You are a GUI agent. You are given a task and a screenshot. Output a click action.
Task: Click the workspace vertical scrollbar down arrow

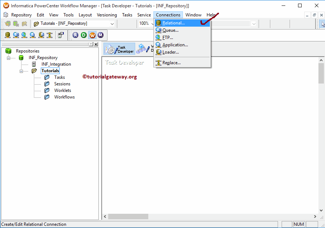tap(321, 210)
